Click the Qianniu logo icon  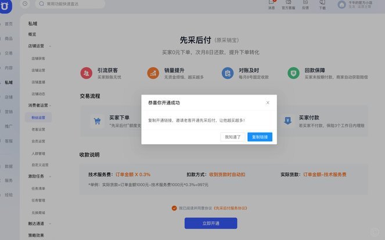point(5,6)
